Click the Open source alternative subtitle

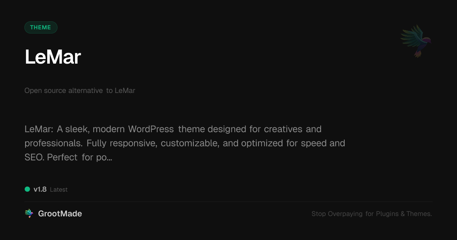pos(80,91)
